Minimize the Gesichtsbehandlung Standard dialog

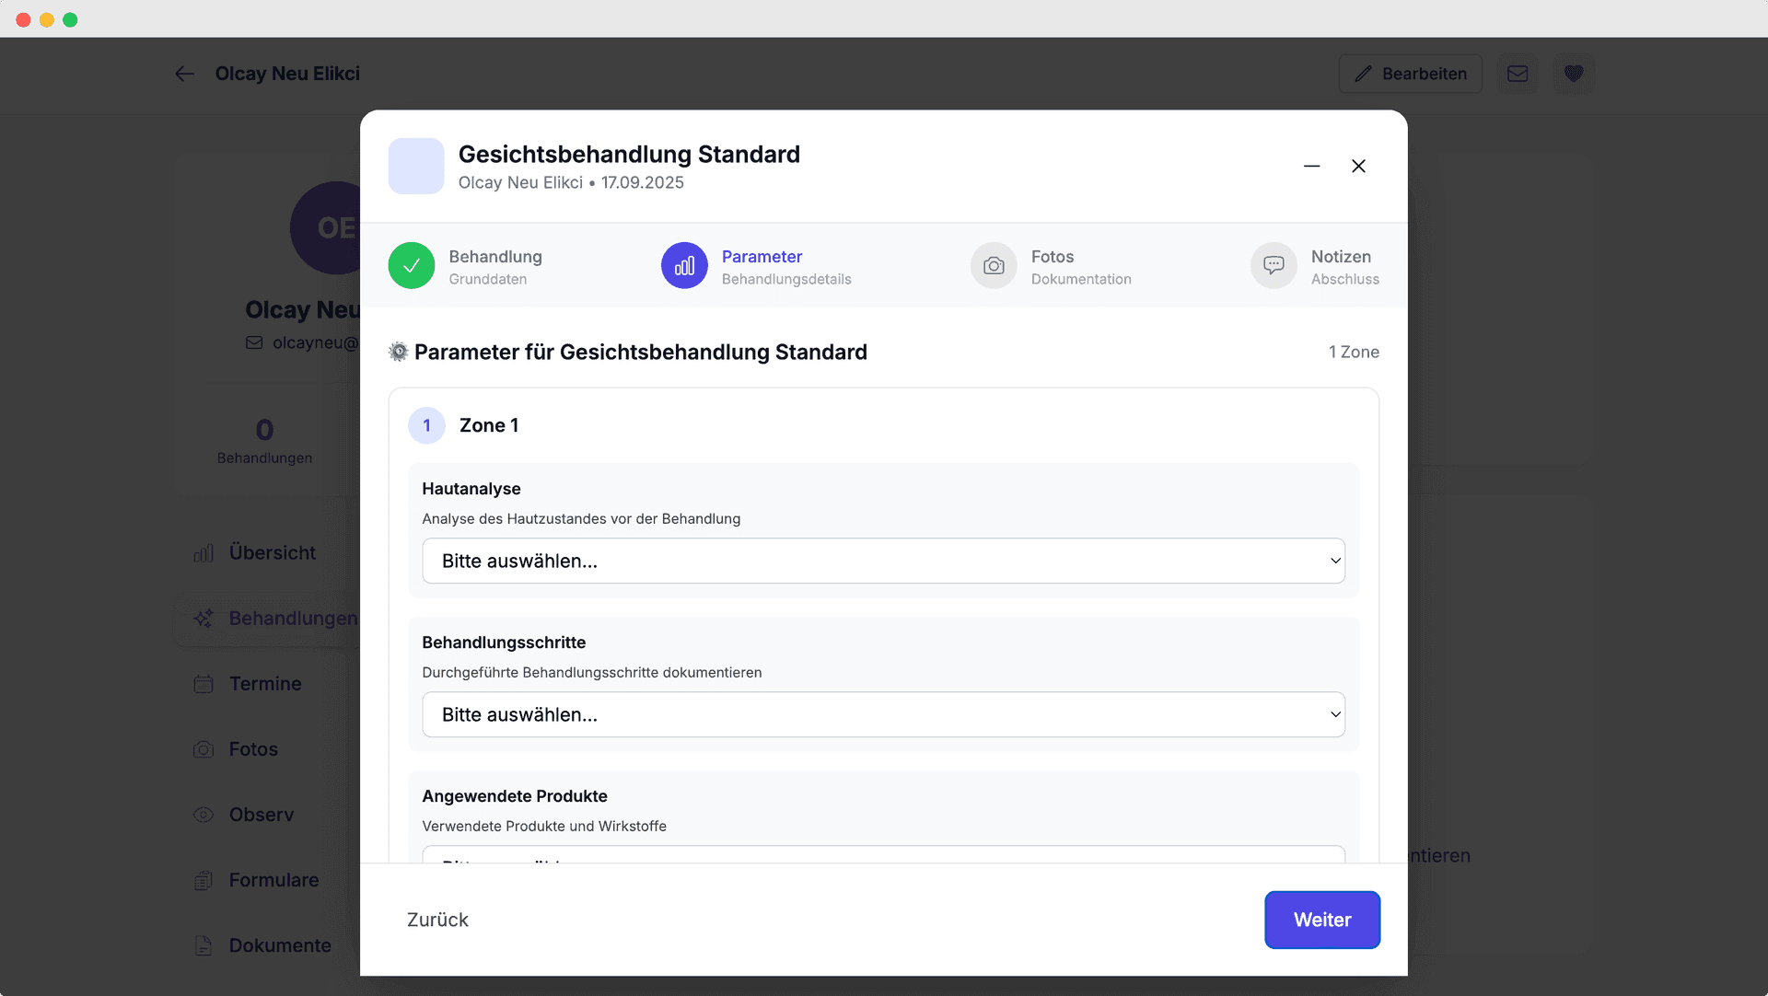[1311, 167]
